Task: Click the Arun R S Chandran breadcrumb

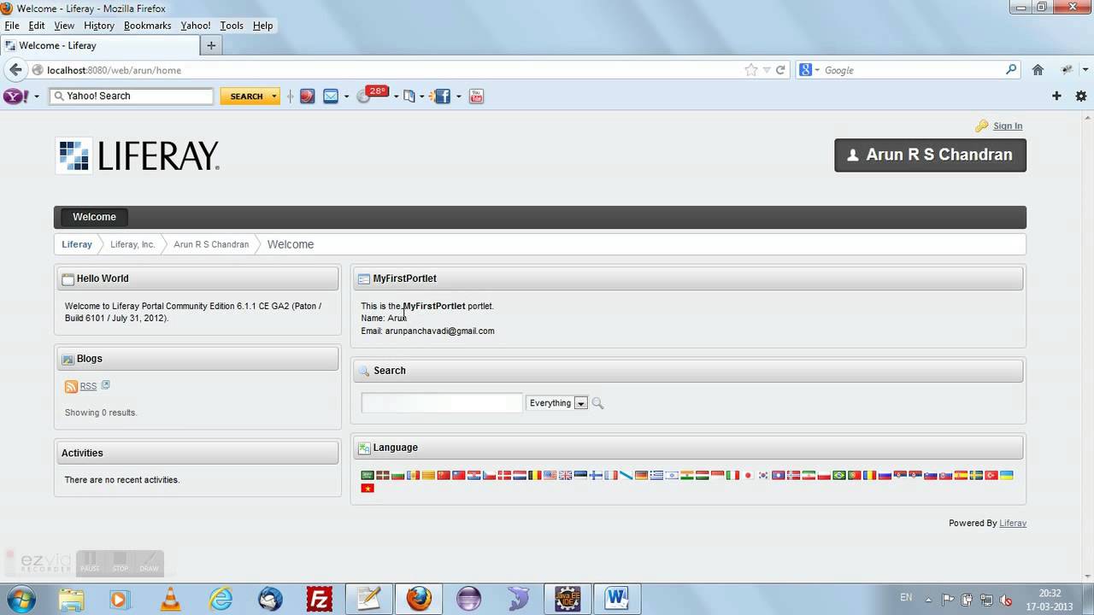Action: (211, 244)
